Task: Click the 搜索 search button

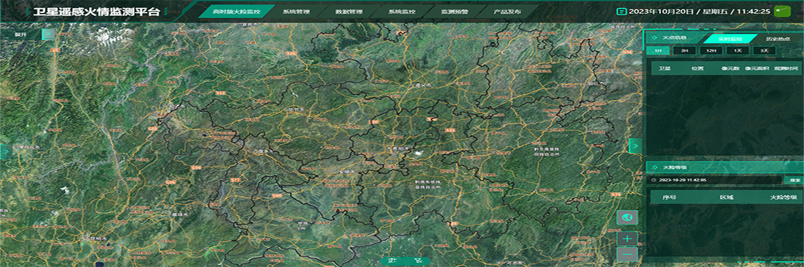Action: point(794,180)
